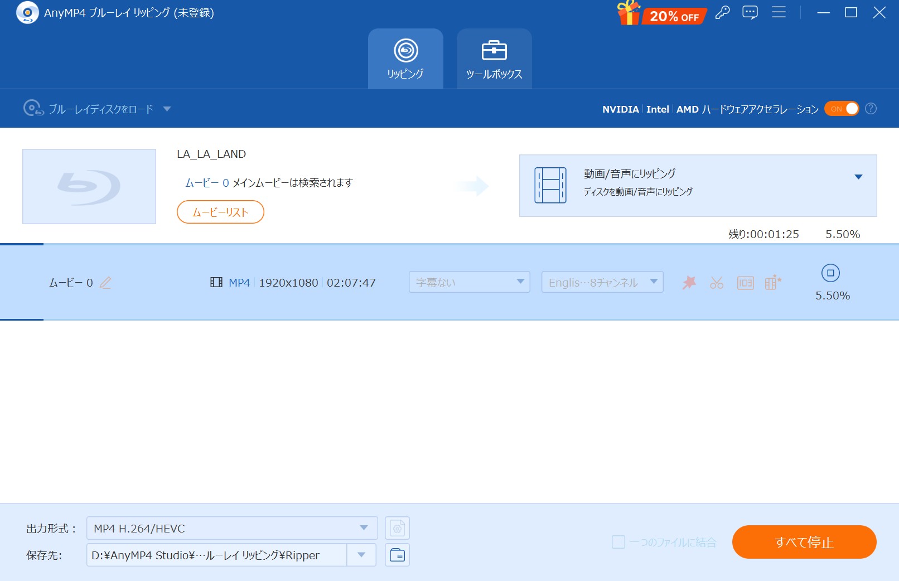Select the リッピング tab
This screenshot has height=581, width=899.
click(405, 59)
